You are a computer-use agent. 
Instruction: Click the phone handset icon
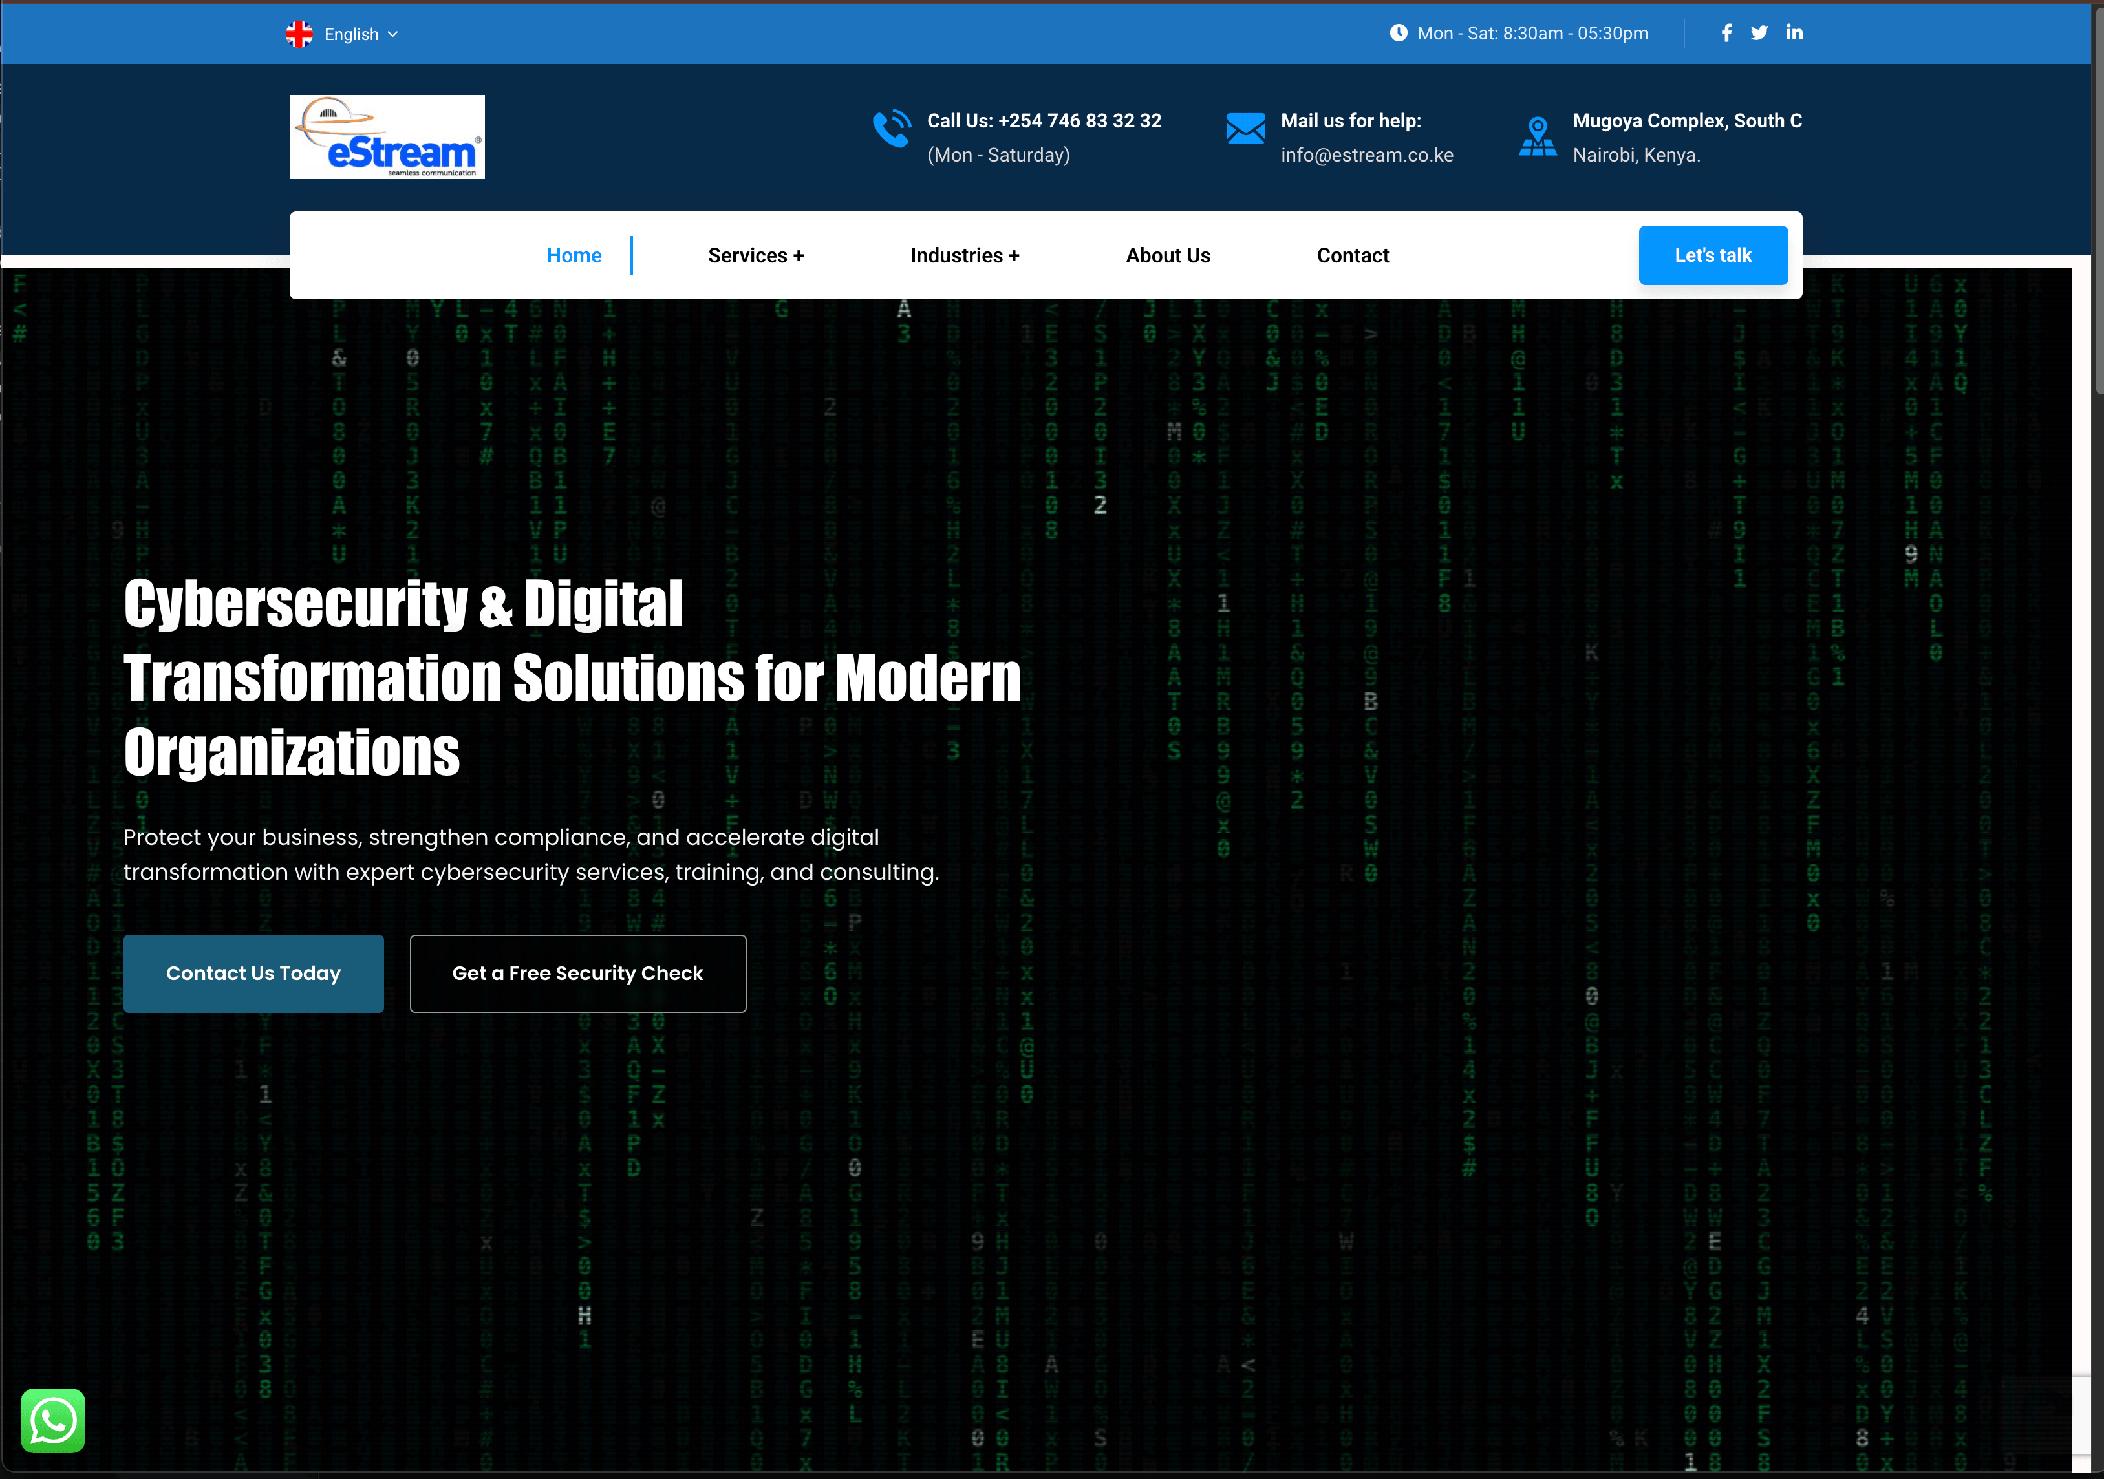(x=892, y=128)
